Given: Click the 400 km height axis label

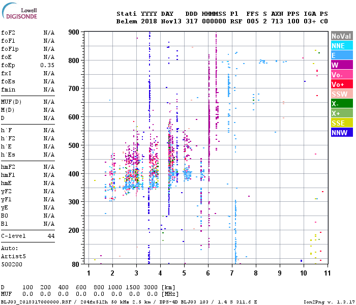Looking at the screenshot, I should (74, 174).
